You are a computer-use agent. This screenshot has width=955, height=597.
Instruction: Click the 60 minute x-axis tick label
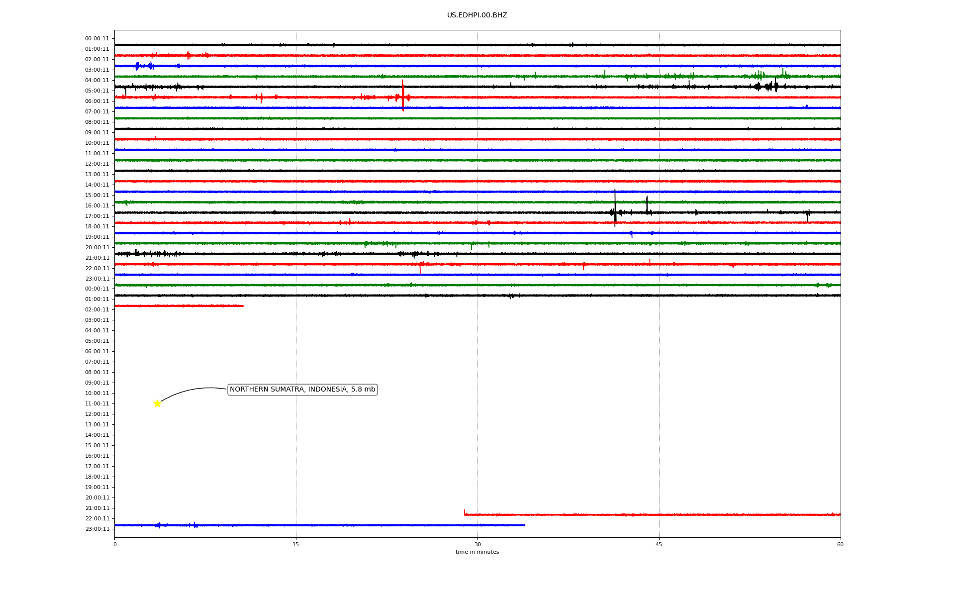tap(840, 544)
